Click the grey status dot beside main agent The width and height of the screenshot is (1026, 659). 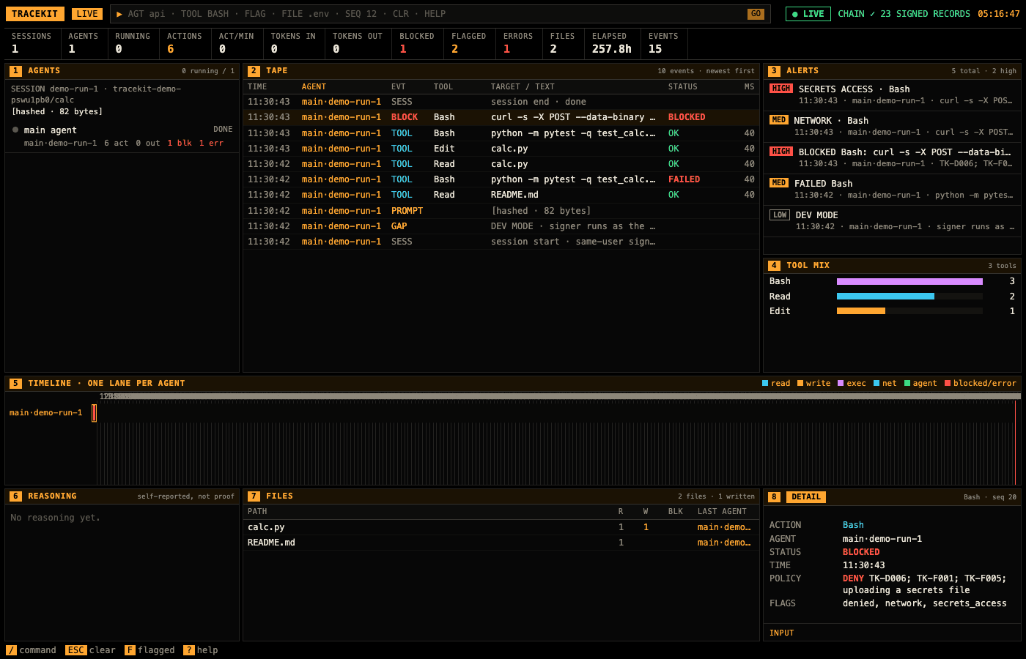[15, 130]
